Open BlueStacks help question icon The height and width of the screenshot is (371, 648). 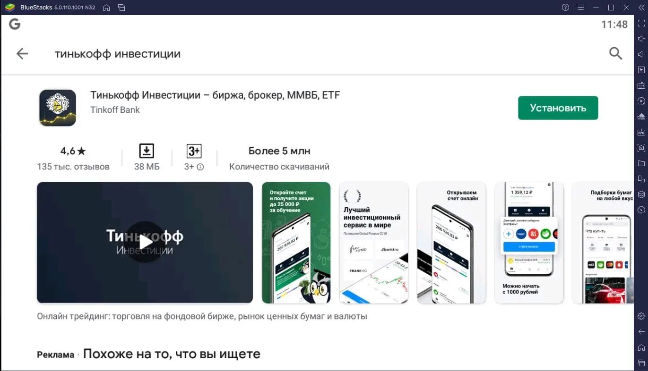(565, 8)
